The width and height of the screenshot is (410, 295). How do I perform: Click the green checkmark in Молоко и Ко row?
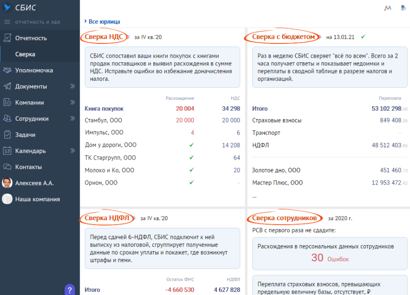click(191, 170)
